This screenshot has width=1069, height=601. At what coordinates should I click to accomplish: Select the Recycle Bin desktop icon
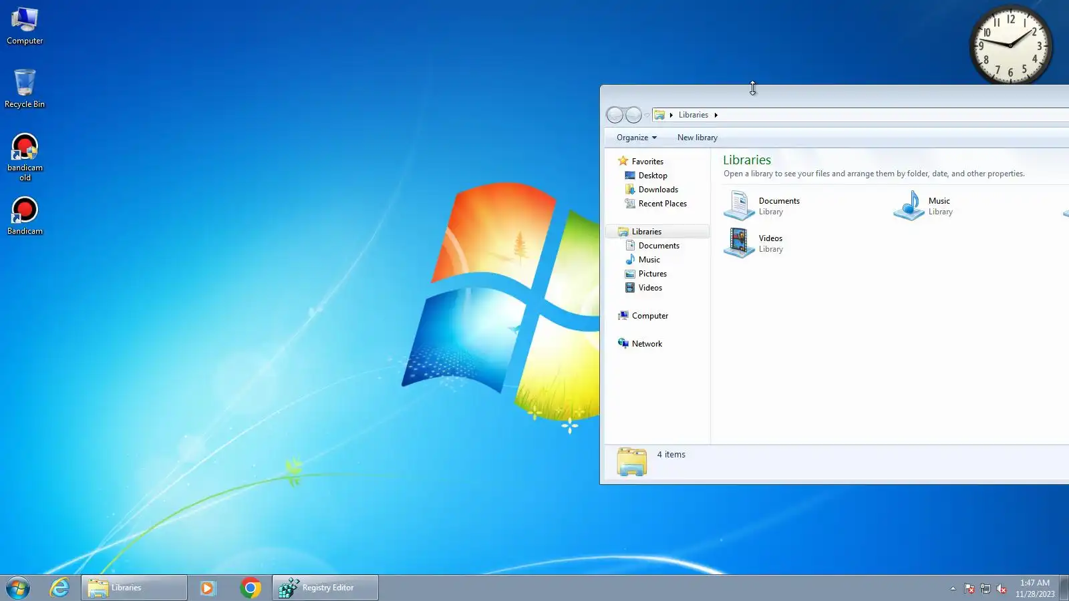25,89
